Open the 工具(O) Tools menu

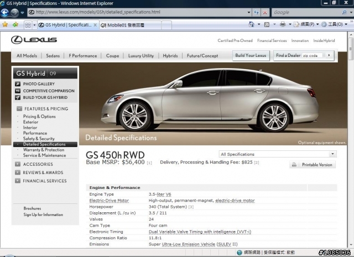click(x=334, y=24)
